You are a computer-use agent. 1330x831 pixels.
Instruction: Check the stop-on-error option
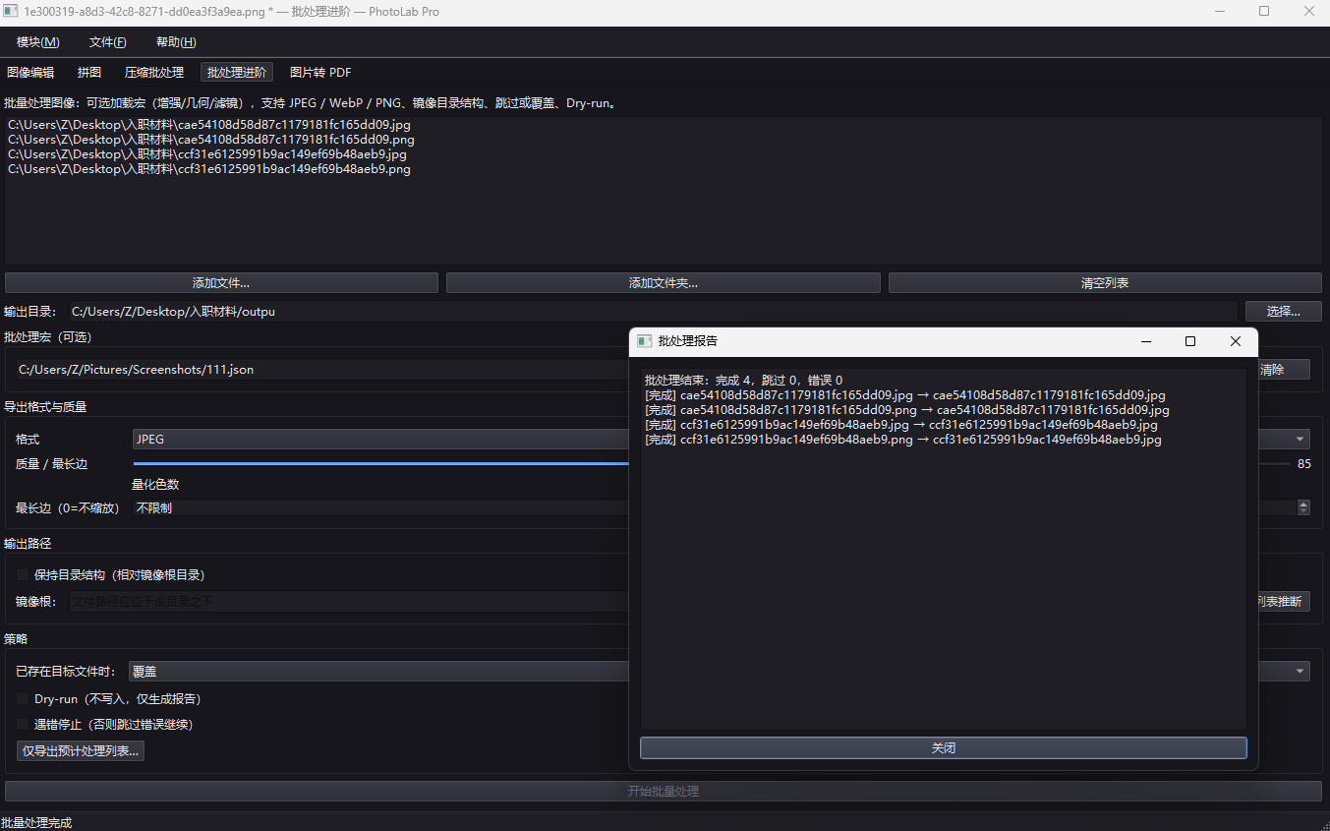[x=24, y=724]
